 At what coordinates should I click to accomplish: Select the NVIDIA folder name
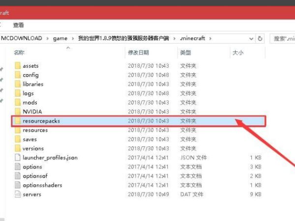click(x=32, y=111)
